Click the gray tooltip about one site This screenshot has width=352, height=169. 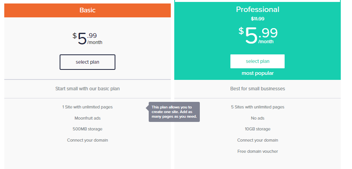click(x=175, y=112)
